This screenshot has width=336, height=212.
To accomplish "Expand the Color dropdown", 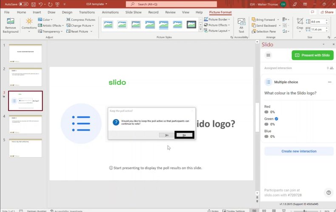I will (47, 20).
